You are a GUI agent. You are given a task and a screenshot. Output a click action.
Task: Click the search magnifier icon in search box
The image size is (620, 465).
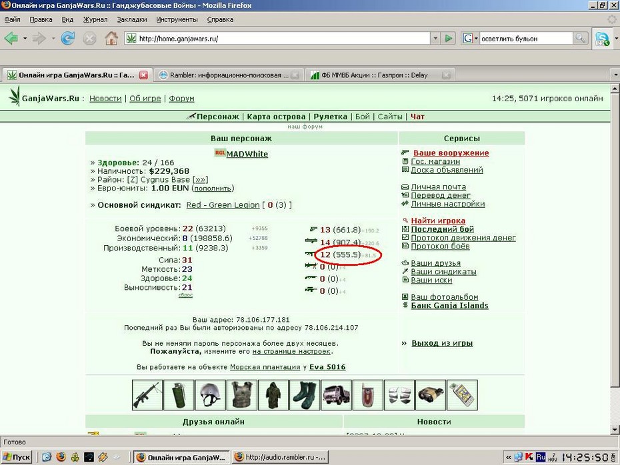pos(580,39)
